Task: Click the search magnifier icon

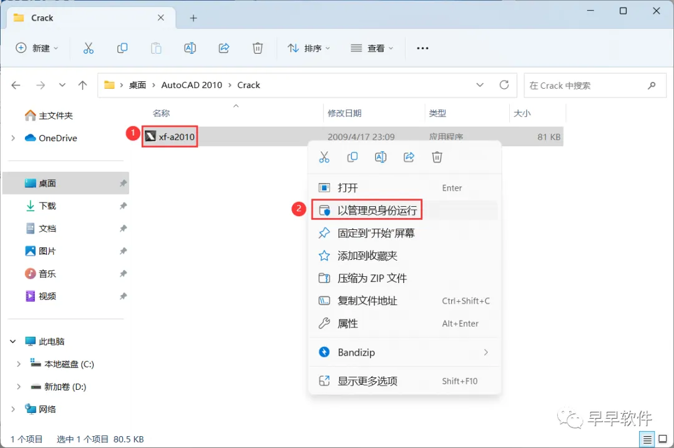Action: point(652,85)
